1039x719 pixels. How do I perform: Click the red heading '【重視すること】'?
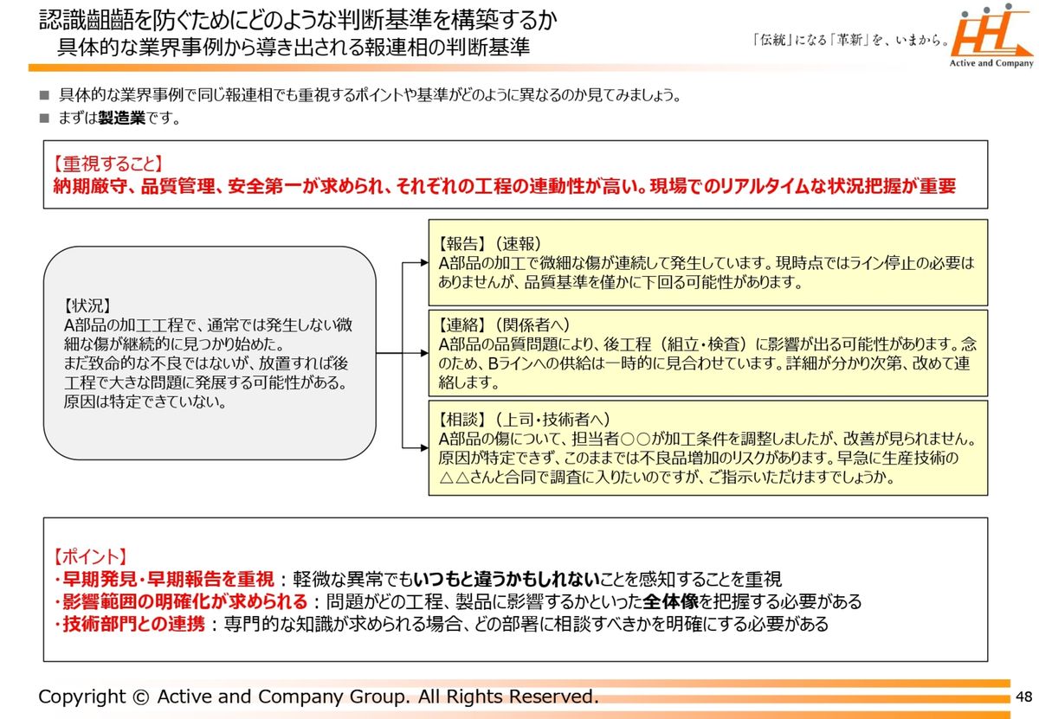[x=106, y=163]
